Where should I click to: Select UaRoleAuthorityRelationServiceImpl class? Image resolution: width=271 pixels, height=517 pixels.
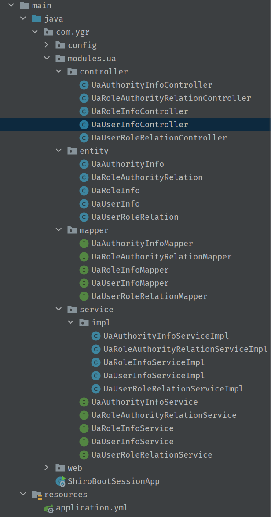pos(185,349)
